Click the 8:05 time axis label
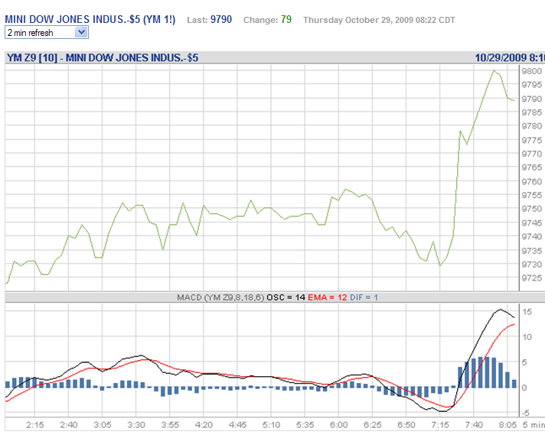The height and width of the screenshot is (438, 545). tap(507, 425)
